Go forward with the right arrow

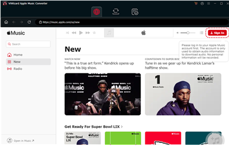(22, 22)
